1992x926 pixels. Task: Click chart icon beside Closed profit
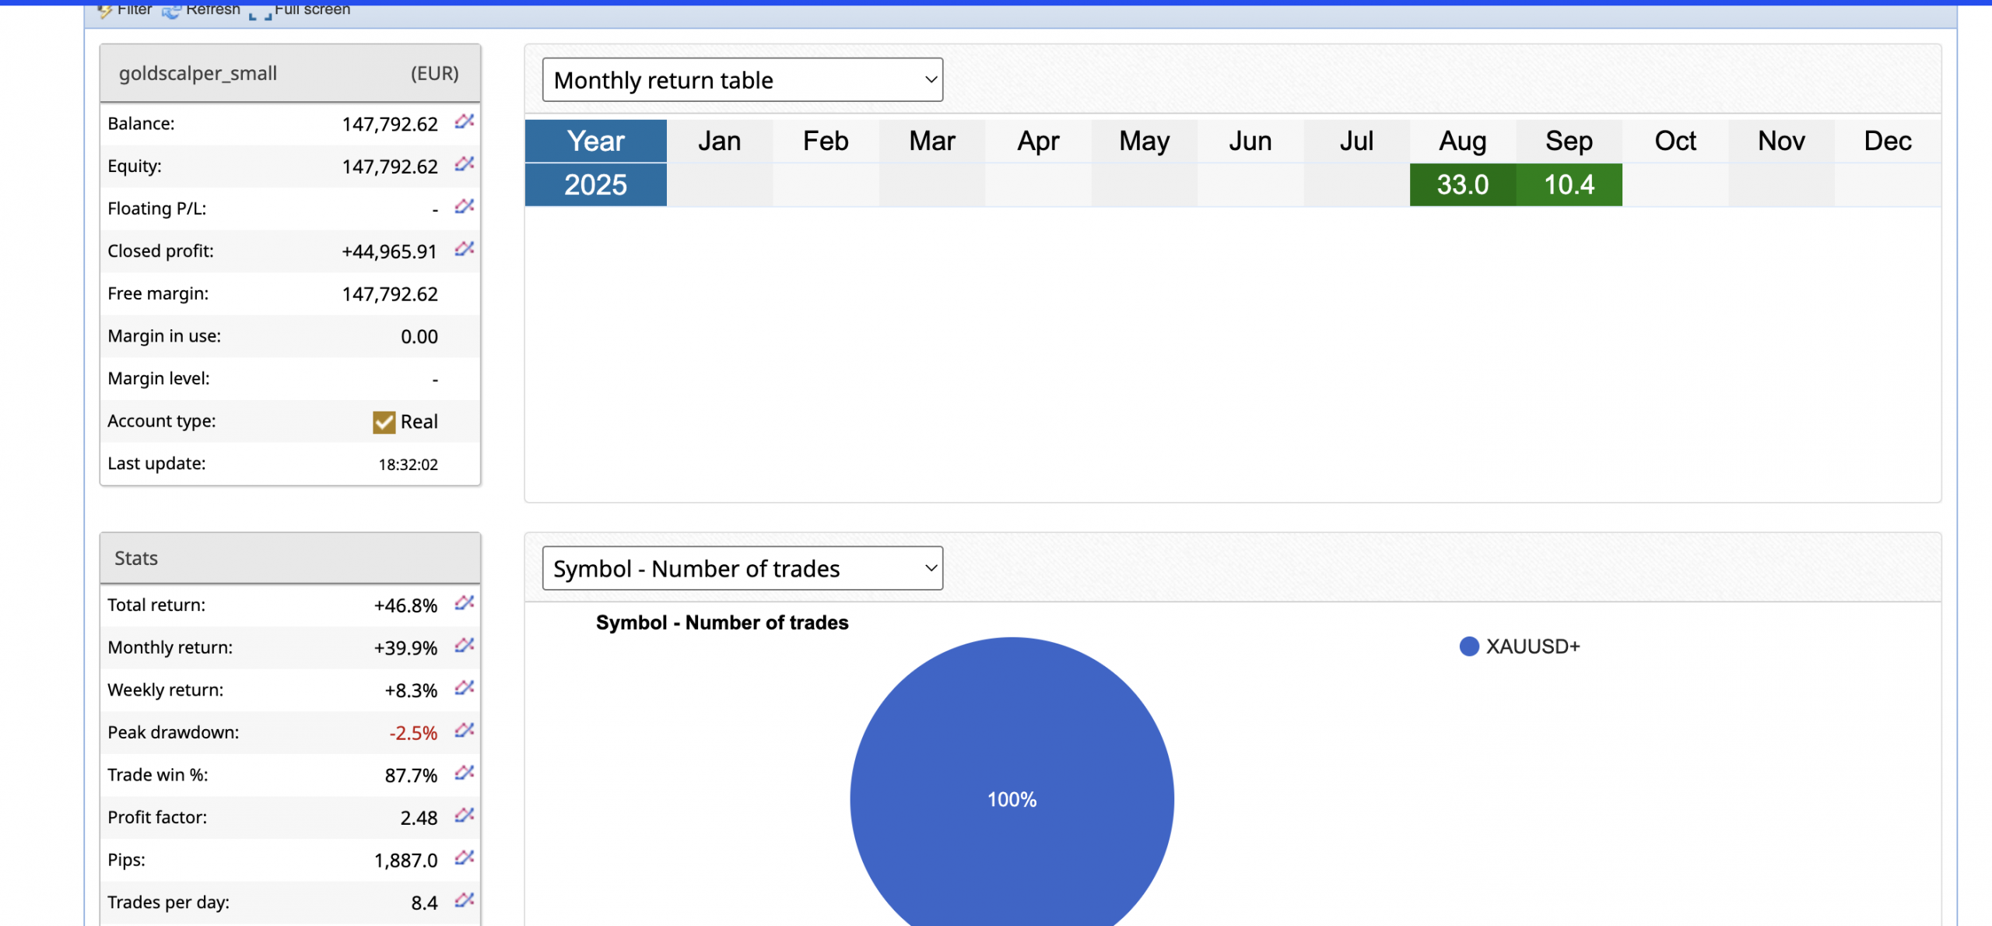(x=465, y=249)
